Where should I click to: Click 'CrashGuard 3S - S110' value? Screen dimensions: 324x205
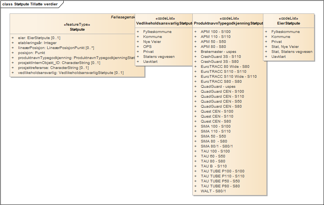point(221,56)
